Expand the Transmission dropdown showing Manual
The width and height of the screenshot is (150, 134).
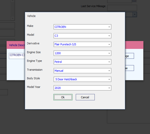(x=82, y=71)
